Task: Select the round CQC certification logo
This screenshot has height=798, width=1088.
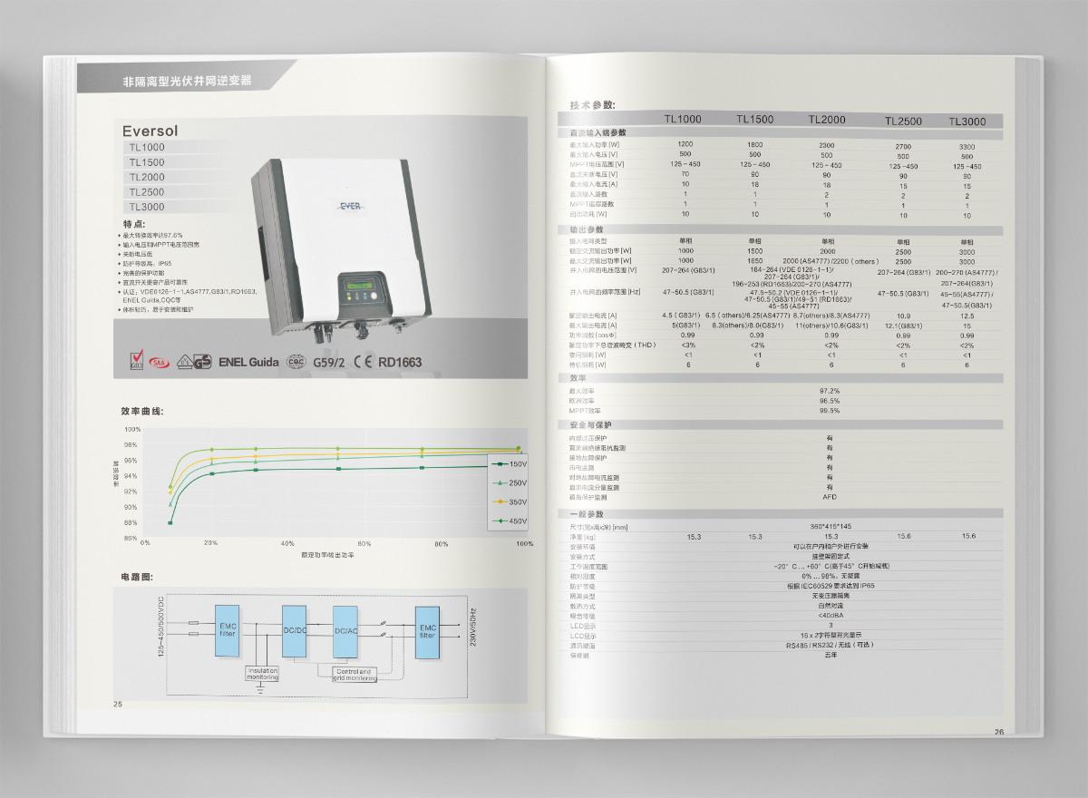Action: (x=296, y=362)
